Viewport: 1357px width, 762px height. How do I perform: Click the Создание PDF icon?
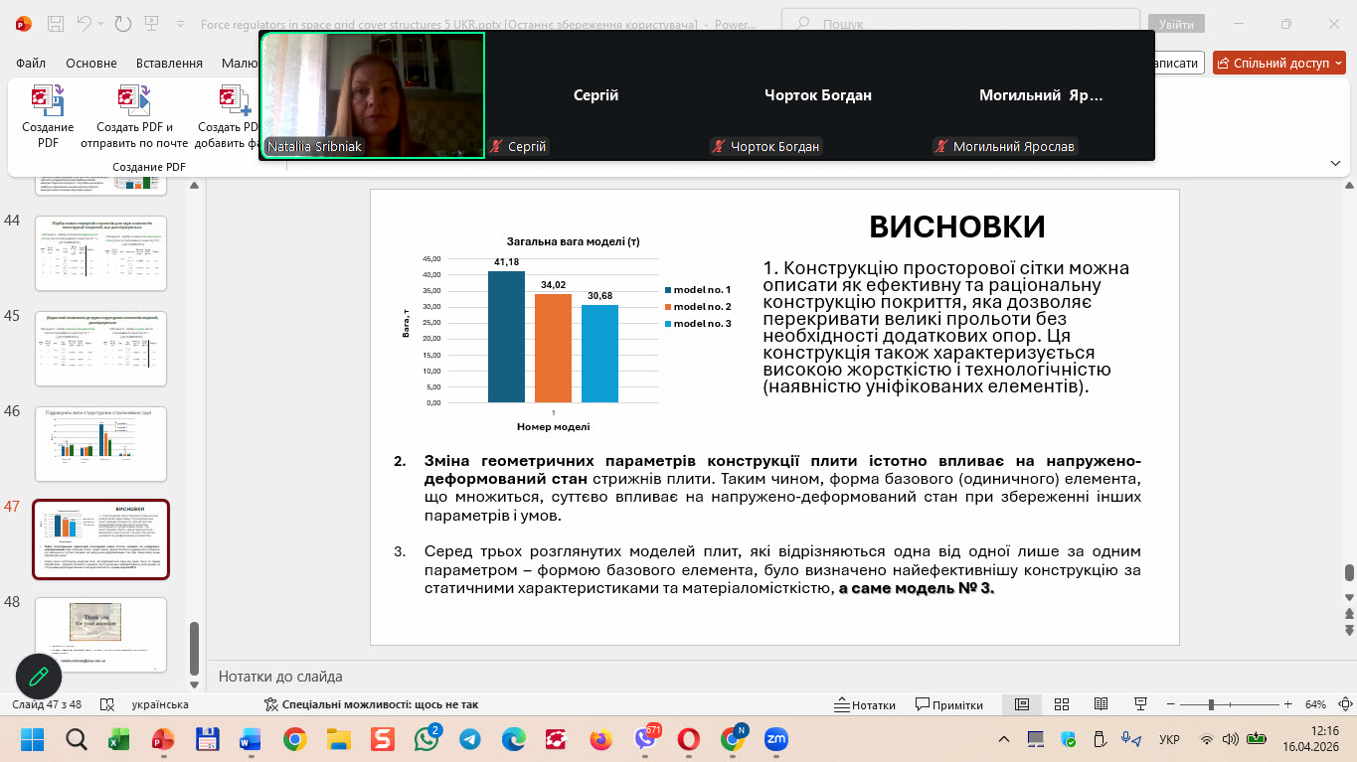(48, 102)
